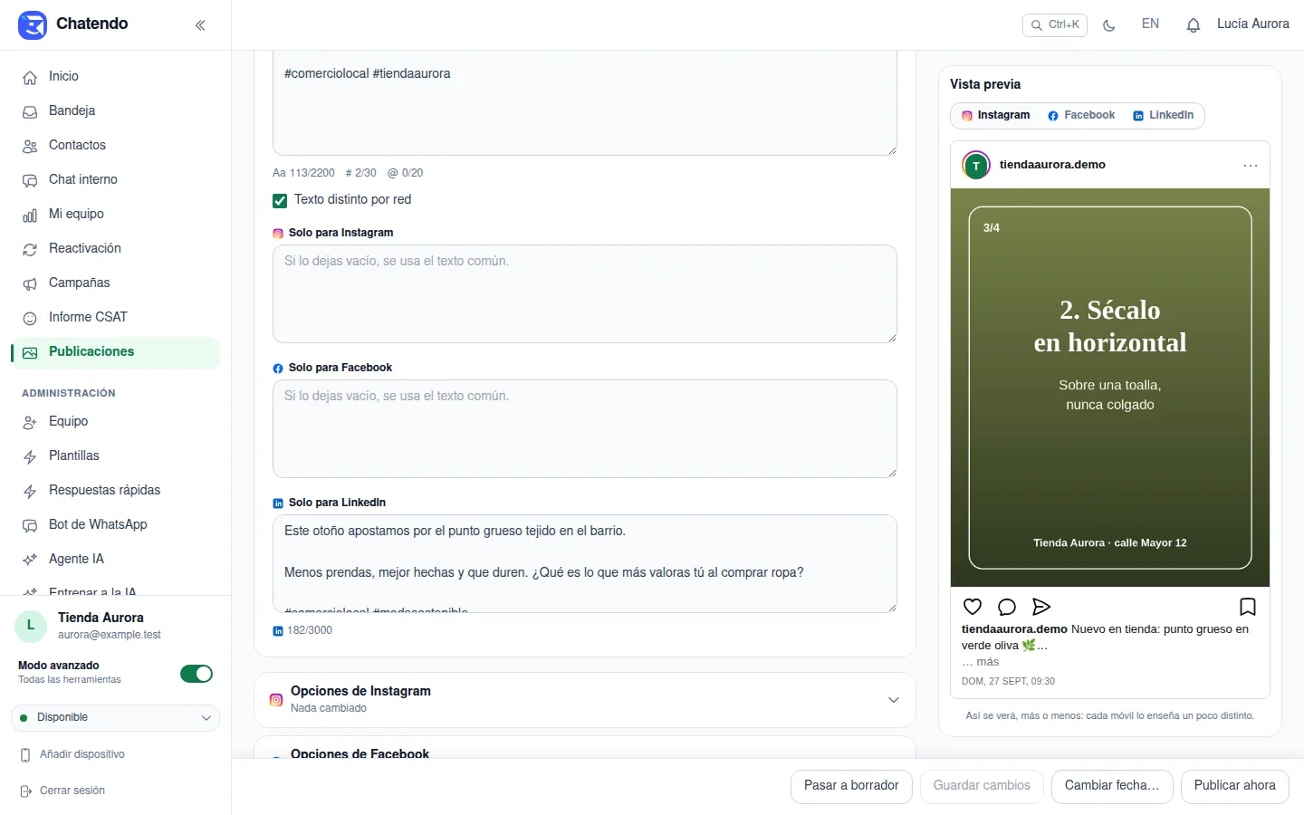The width and height of the screenshot is (1304, 815).
Task: Click '… más' in preview caption
Action: [981, 663]
